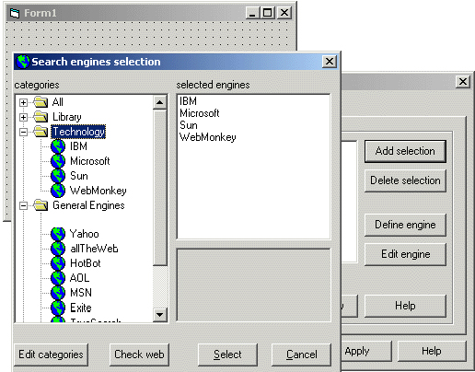Collapse the Technology category node
Image resolution: width=475 pixels, height=372 pixels.
click(x=23, y=132)
